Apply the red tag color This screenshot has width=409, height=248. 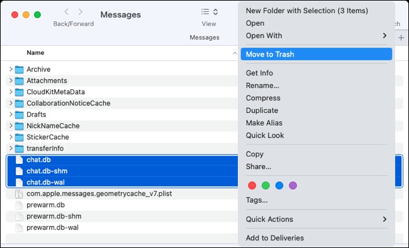click(252, 186)
